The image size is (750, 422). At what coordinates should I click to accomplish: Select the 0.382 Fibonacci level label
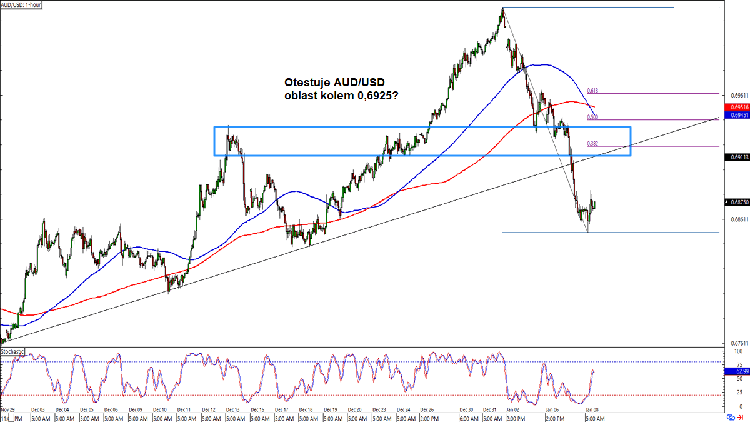click(x=593, y=143)
